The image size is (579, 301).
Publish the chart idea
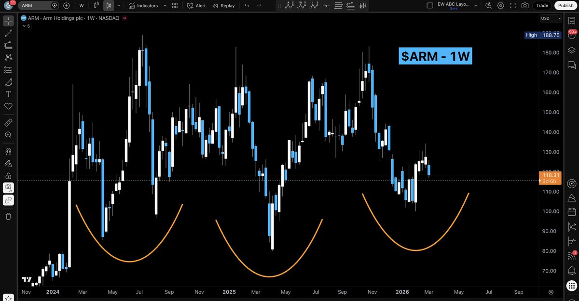point(565,6)
